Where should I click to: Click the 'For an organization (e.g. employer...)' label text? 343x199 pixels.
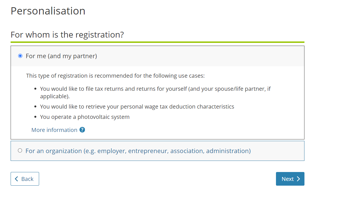(x=138, y=151)
